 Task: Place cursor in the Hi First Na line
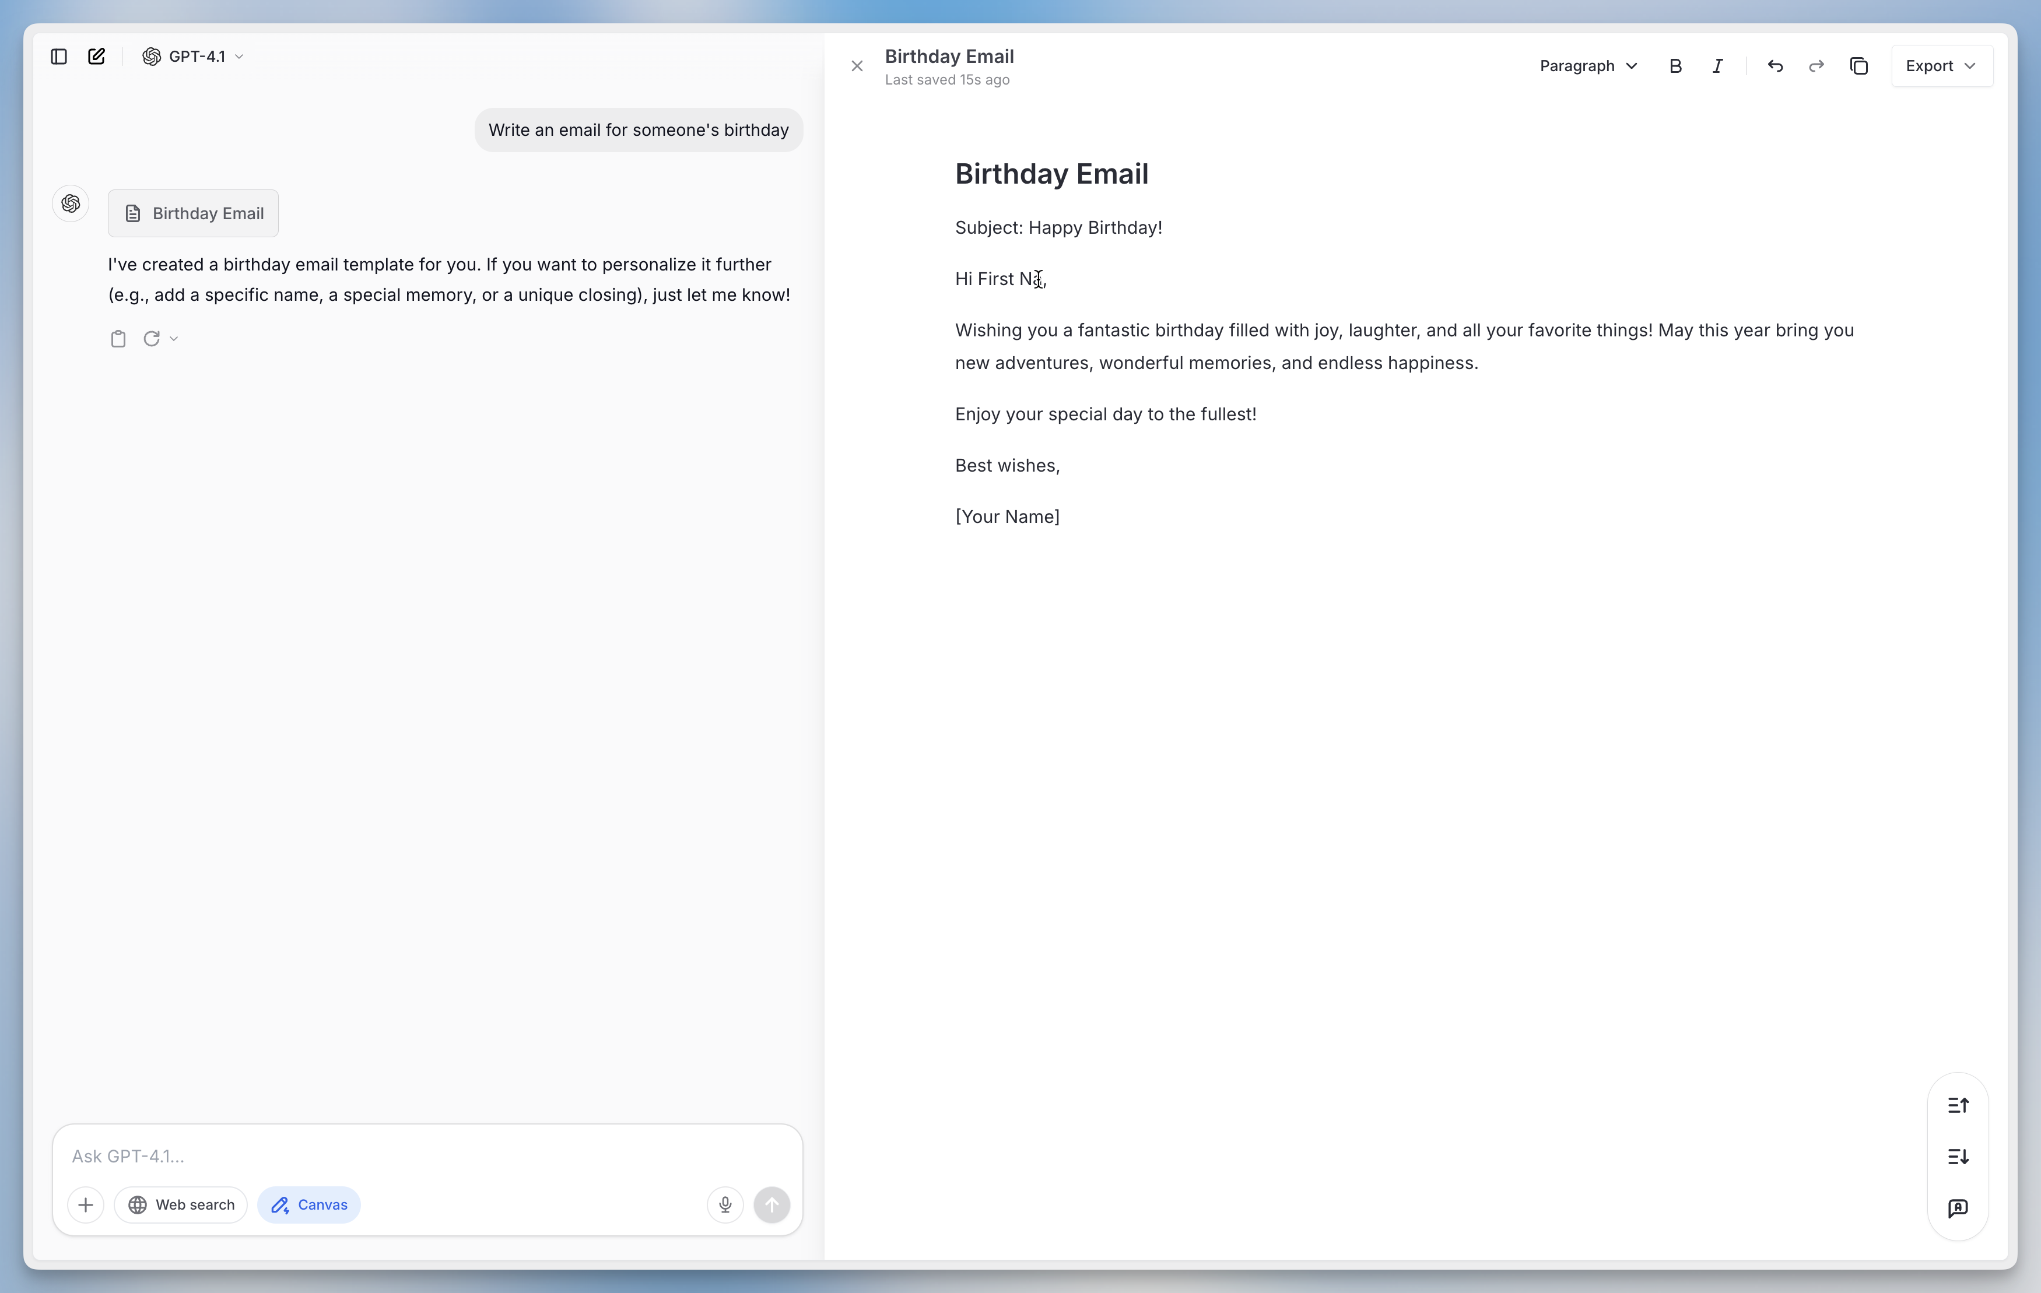point(1001,279)
